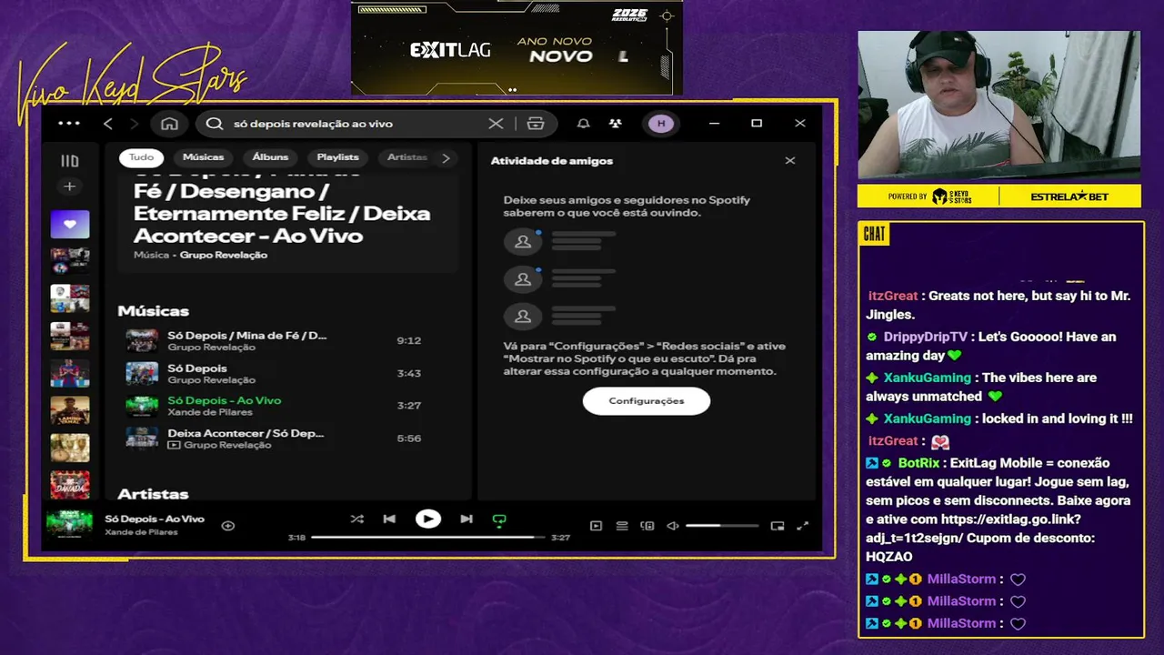Select the Álbuns filter chip
1164x655 pixels.
pyautogui.click(x=270, y=157)
